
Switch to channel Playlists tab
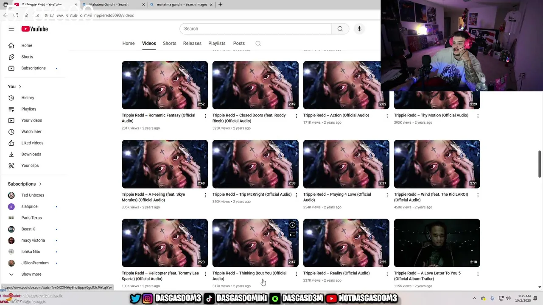(217, 43)
